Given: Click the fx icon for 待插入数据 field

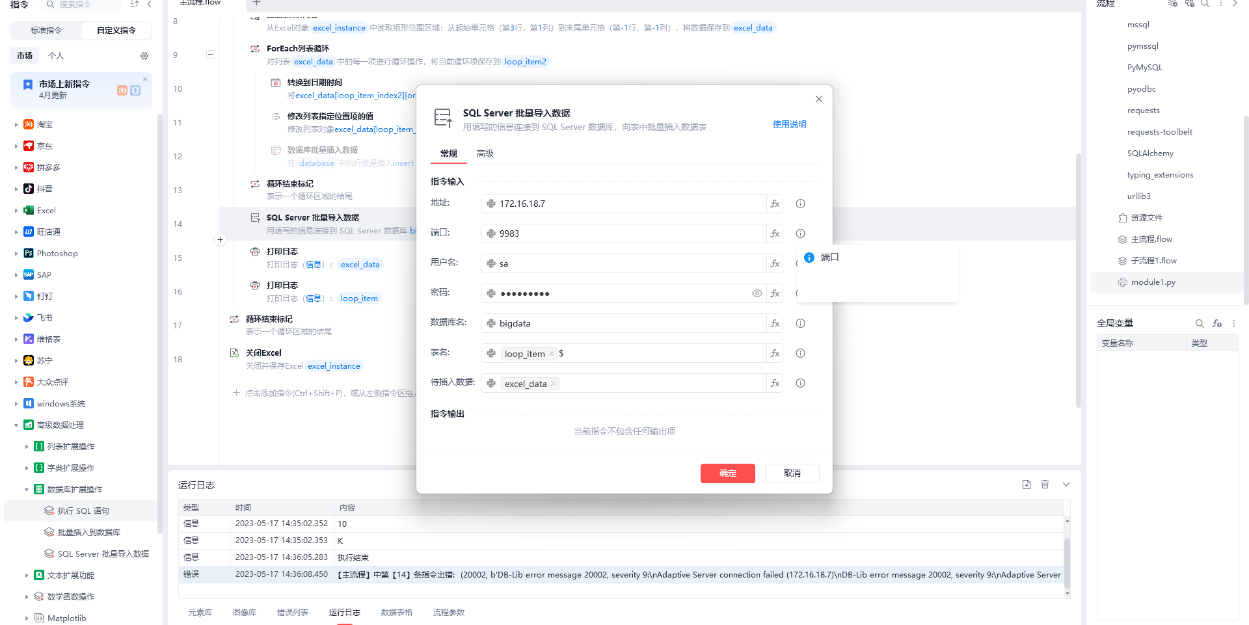Looking at the screenshot, I should tap(775, 383).
